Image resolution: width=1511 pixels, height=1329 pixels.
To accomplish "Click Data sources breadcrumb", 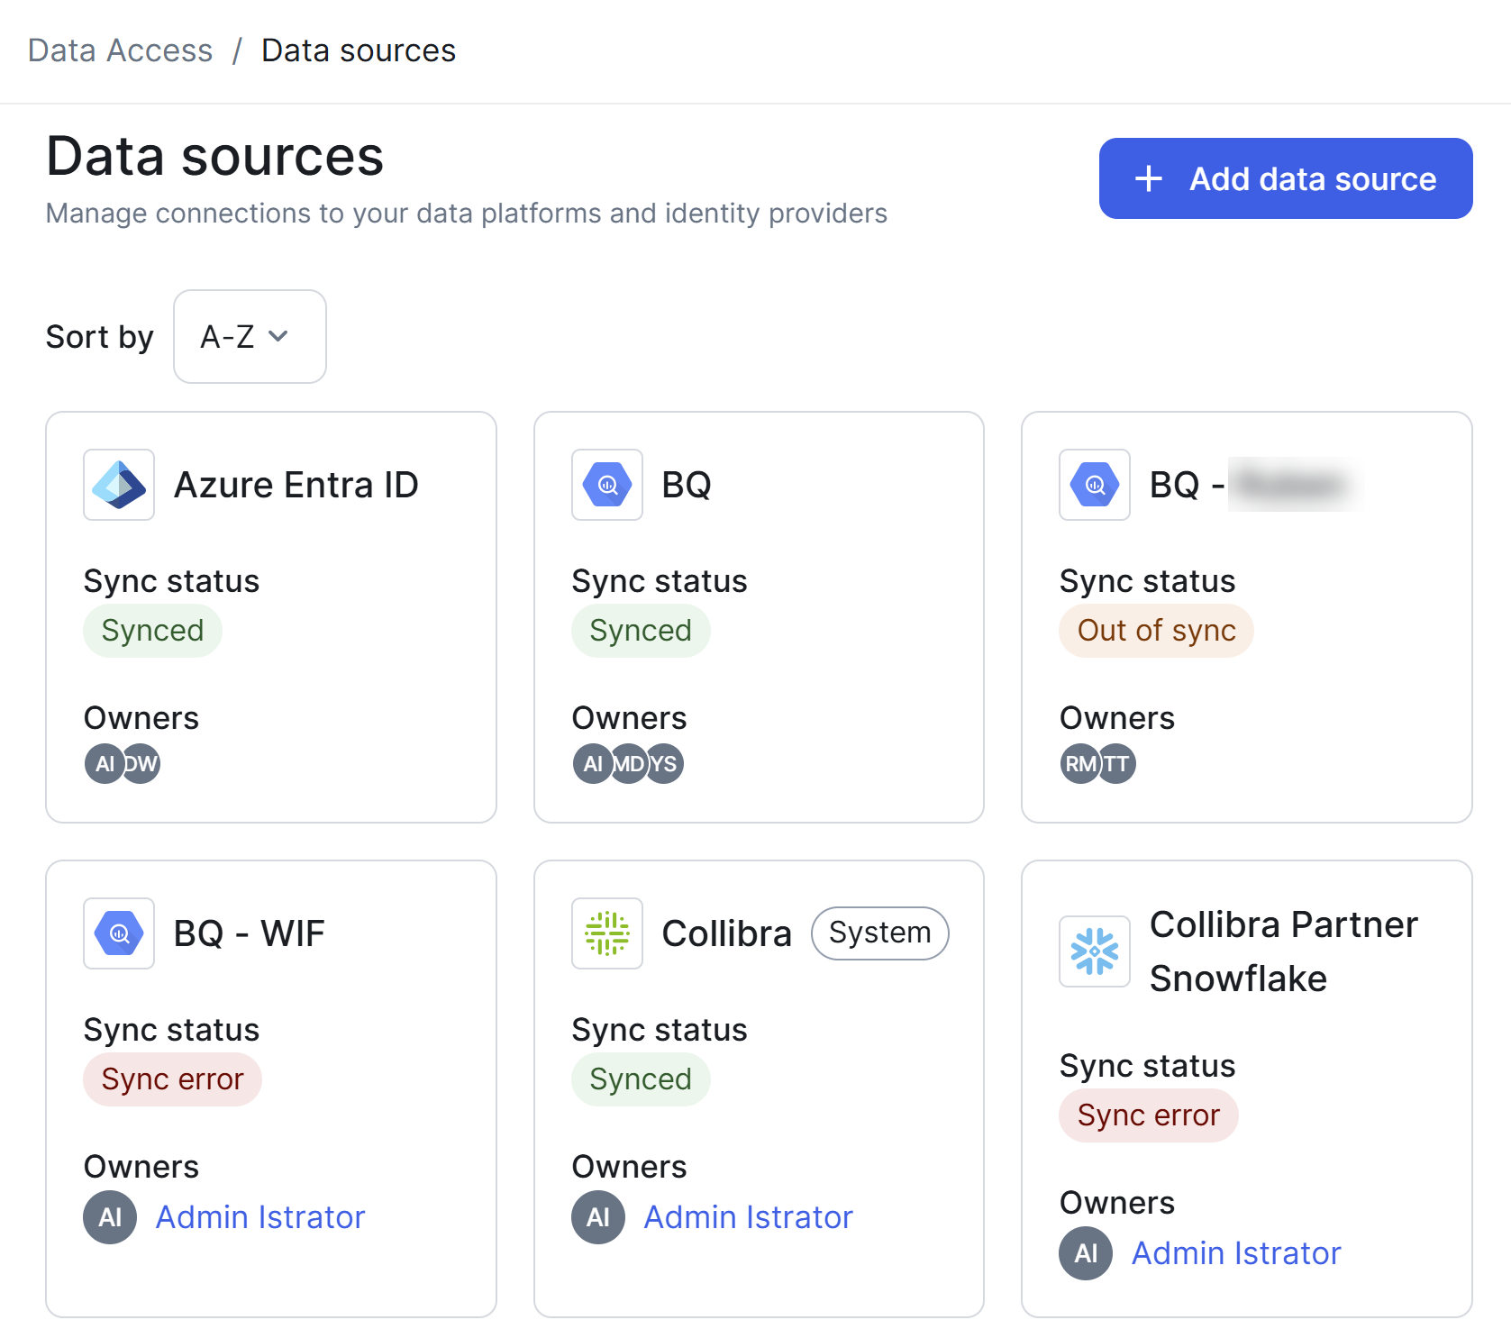I will (359, 50).
